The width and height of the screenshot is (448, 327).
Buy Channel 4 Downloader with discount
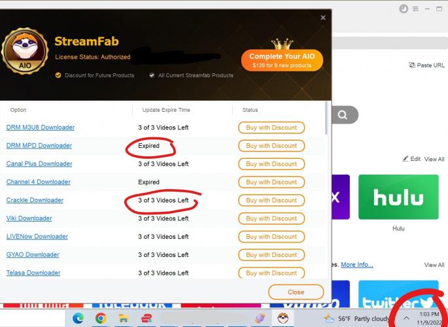click(x=271, y=182)
